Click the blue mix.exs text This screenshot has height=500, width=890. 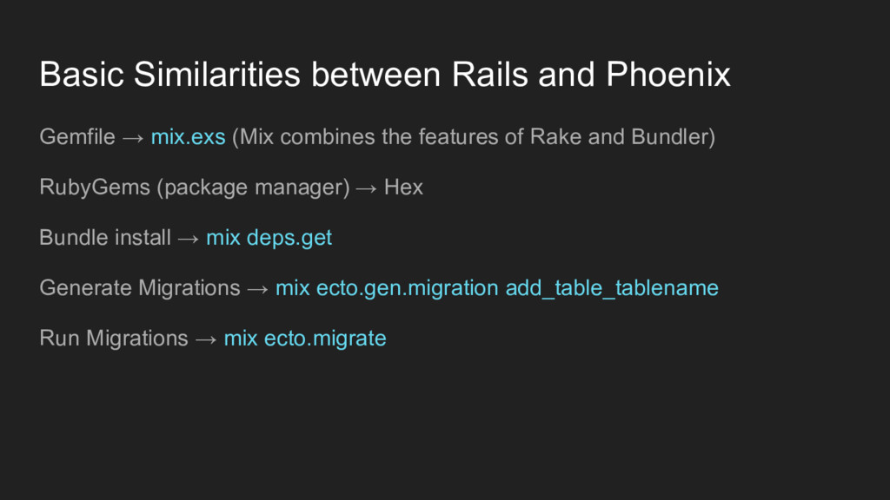(188, 137)
